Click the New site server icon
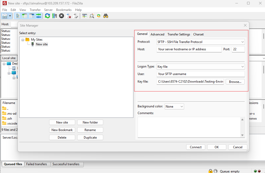 point(33,44)
